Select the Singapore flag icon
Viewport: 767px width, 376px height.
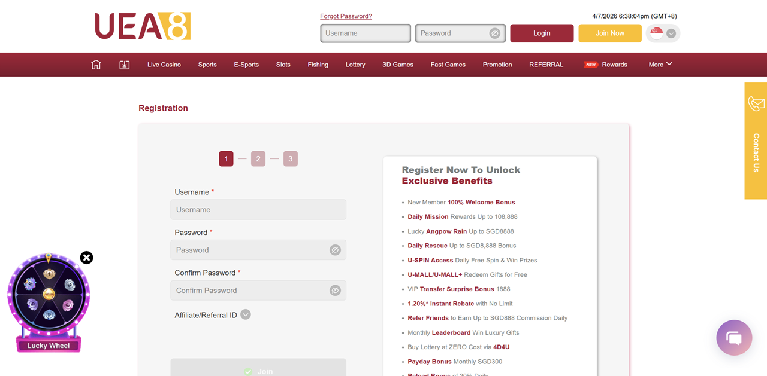click(657, 33)
